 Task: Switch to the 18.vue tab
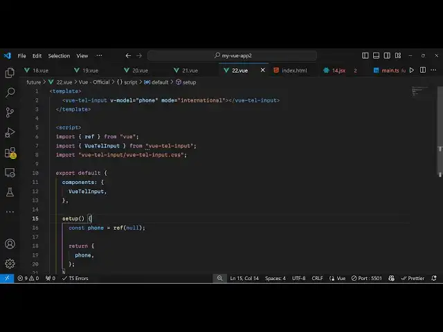point(40,71)
